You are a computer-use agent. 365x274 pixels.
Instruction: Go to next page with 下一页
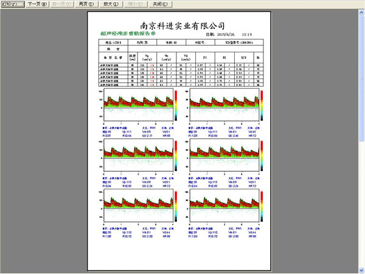point(38,4)
